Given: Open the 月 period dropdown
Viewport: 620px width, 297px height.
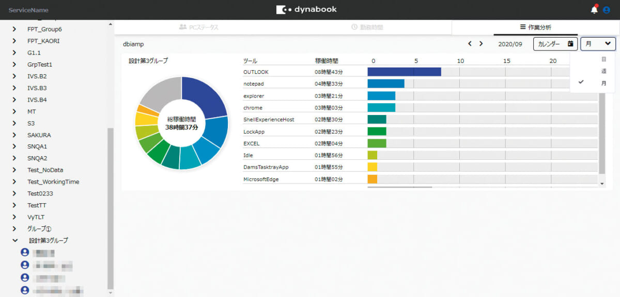Looking at the screenshot, I should (598, 44).
